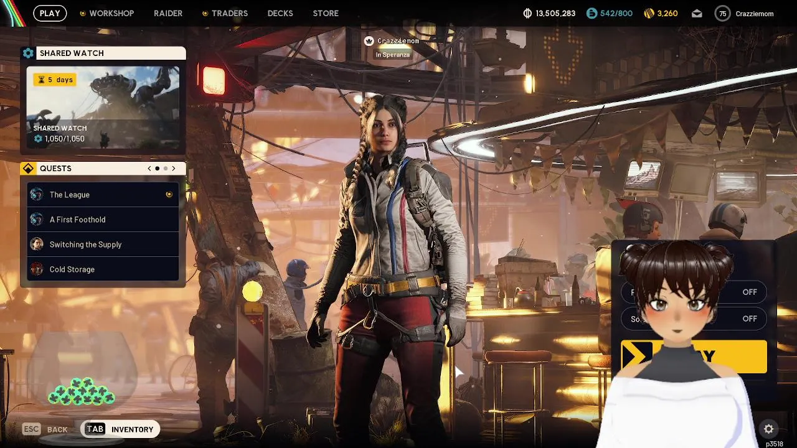Select the first quests page dot
The height and width of the screenshot is (448, 797).
[158, 169]
